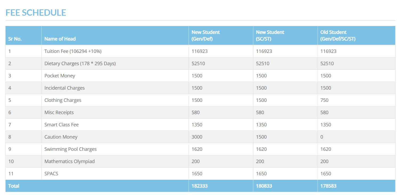Click the Smart Class Fee row label
The width and height of the screenshot is (400, 195).
pos(62,125)
